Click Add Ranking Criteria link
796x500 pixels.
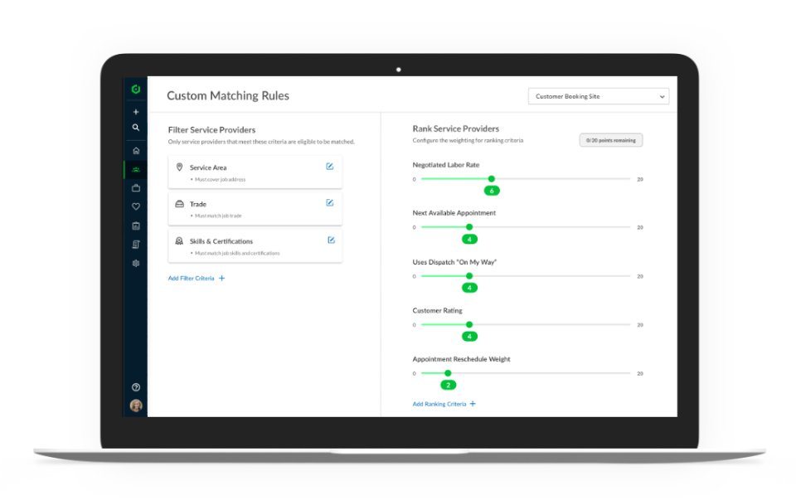(439, 404)
